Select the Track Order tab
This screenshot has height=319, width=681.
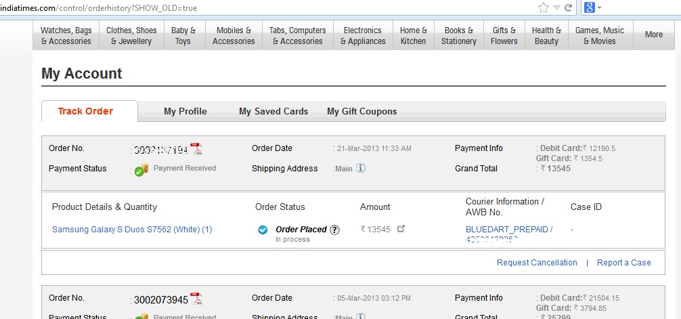click(x=85, y=111)
